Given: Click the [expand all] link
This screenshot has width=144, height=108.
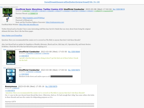Looking at the screenshot, I should click(x=61, y=2).
